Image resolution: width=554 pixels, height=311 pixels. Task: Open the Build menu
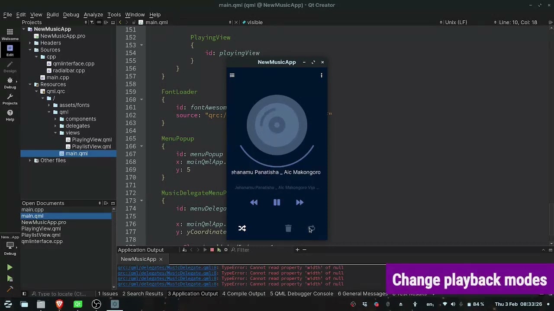(52, 15)
